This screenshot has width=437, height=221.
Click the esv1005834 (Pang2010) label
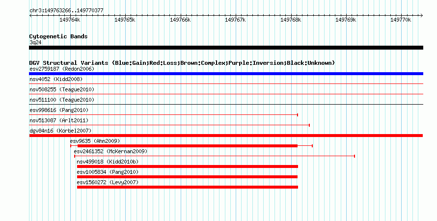[108, 172]
